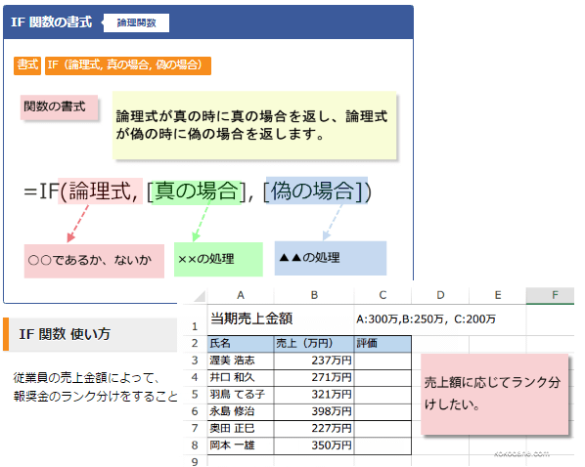Image resolution: width=585 pixels, height=467 pixels.
Task: Select row 5 header
Action: pyautogui.click(x=195, y=395)
